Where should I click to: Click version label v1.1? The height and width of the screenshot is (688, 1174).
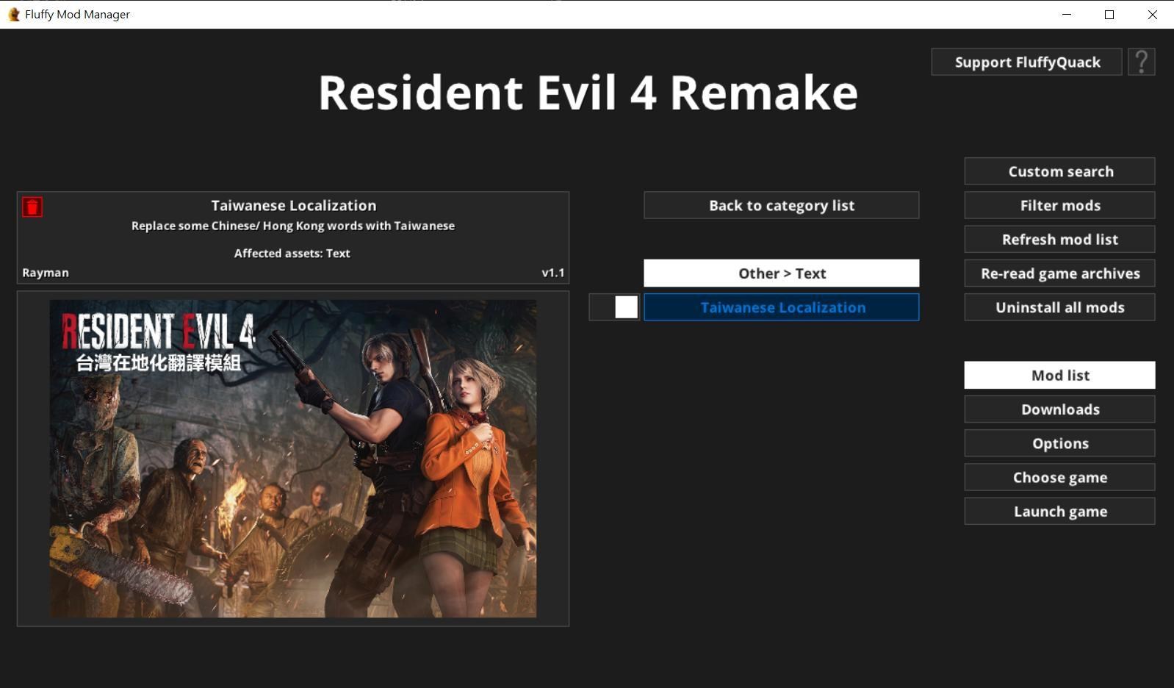coord(552,273)
